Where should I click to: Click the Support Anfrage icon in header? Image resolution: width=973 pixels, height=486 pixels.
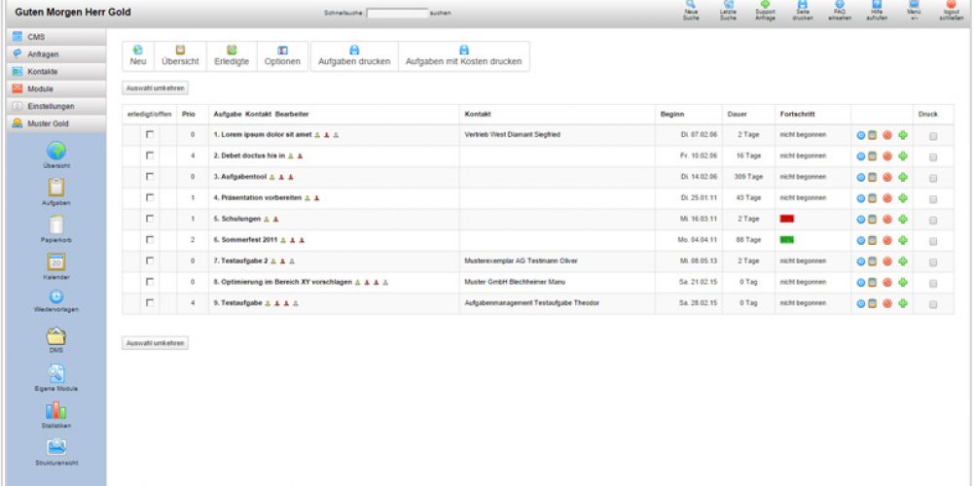click(766, 8)
